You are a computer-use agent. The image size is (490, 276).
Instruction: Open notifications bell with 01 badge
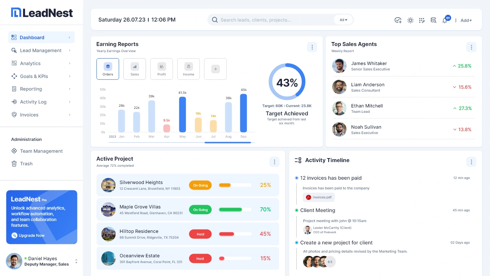tap(445, 20)
